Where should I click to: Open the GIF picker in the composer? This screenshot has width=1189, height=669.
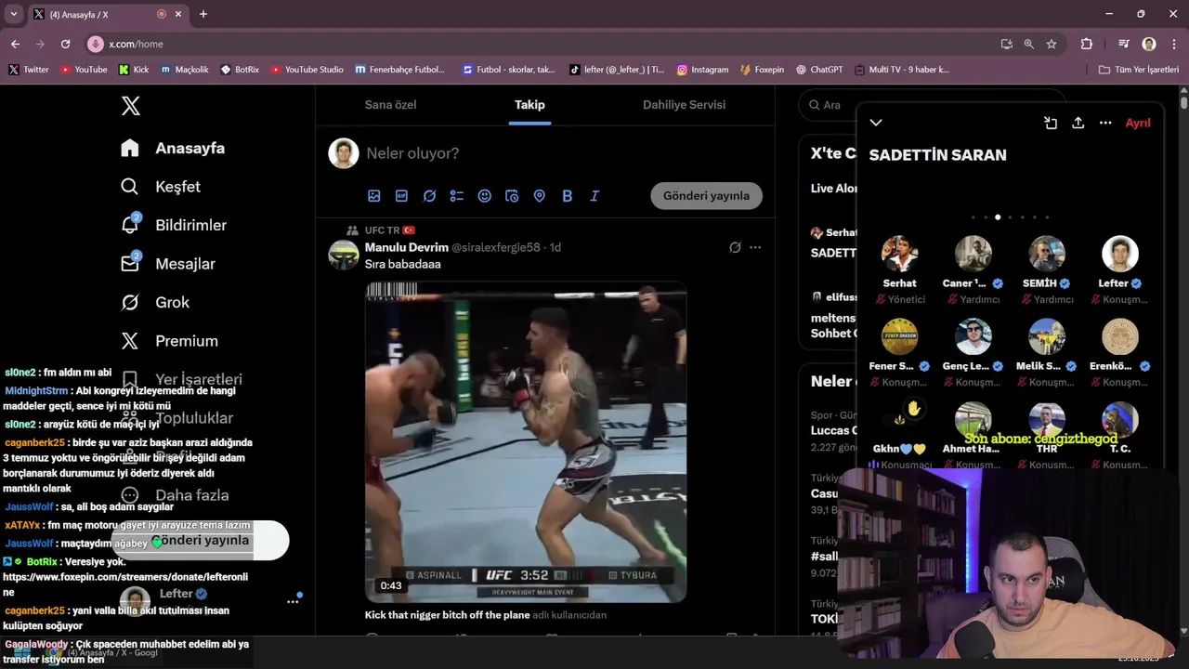point(401,196)
